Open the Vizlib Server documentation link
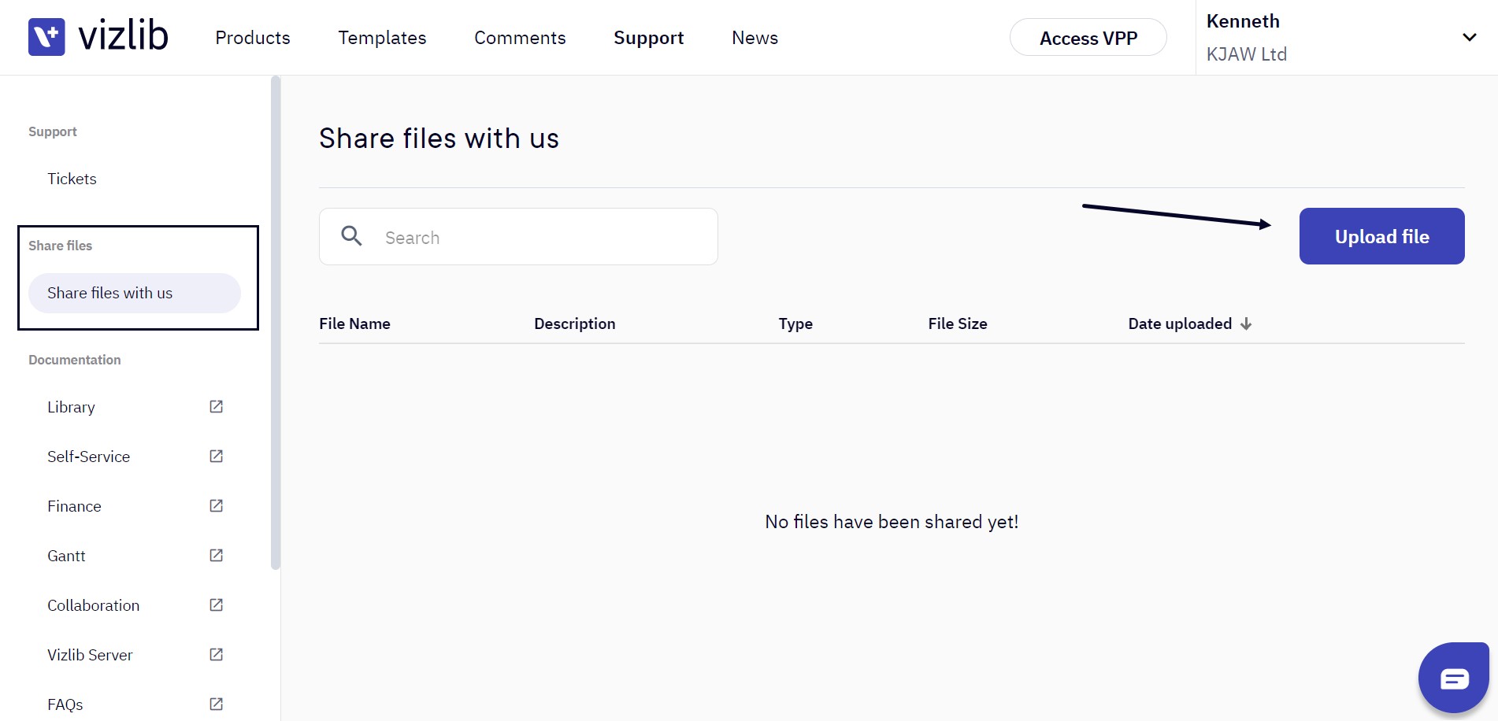This screenshot has width=1498, height=721. pos(90,655)
